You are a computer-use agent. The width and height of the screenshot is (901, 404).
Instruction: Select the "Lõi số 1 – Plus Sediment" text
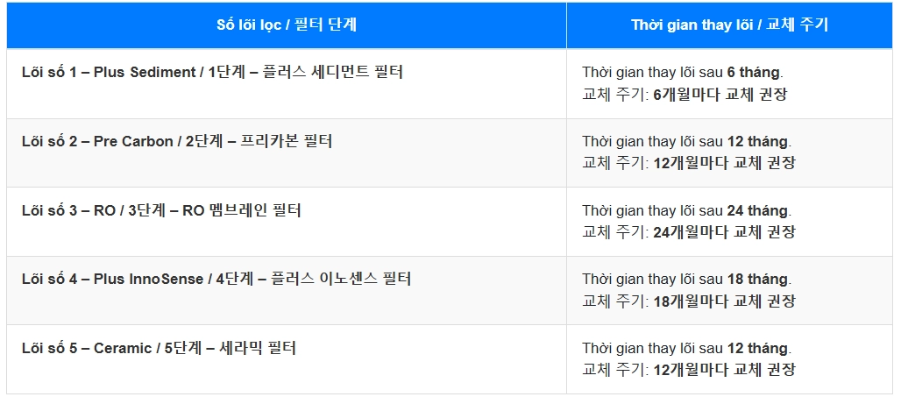(x=109, y=72)
